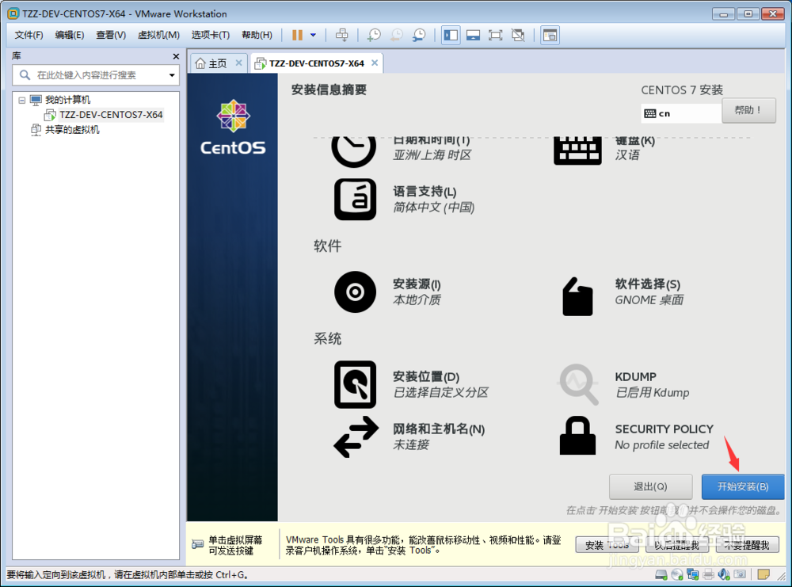The image size is (792, 587).
Task: Click the CD/DVD device status icon
Action: [x=677, y=574]
